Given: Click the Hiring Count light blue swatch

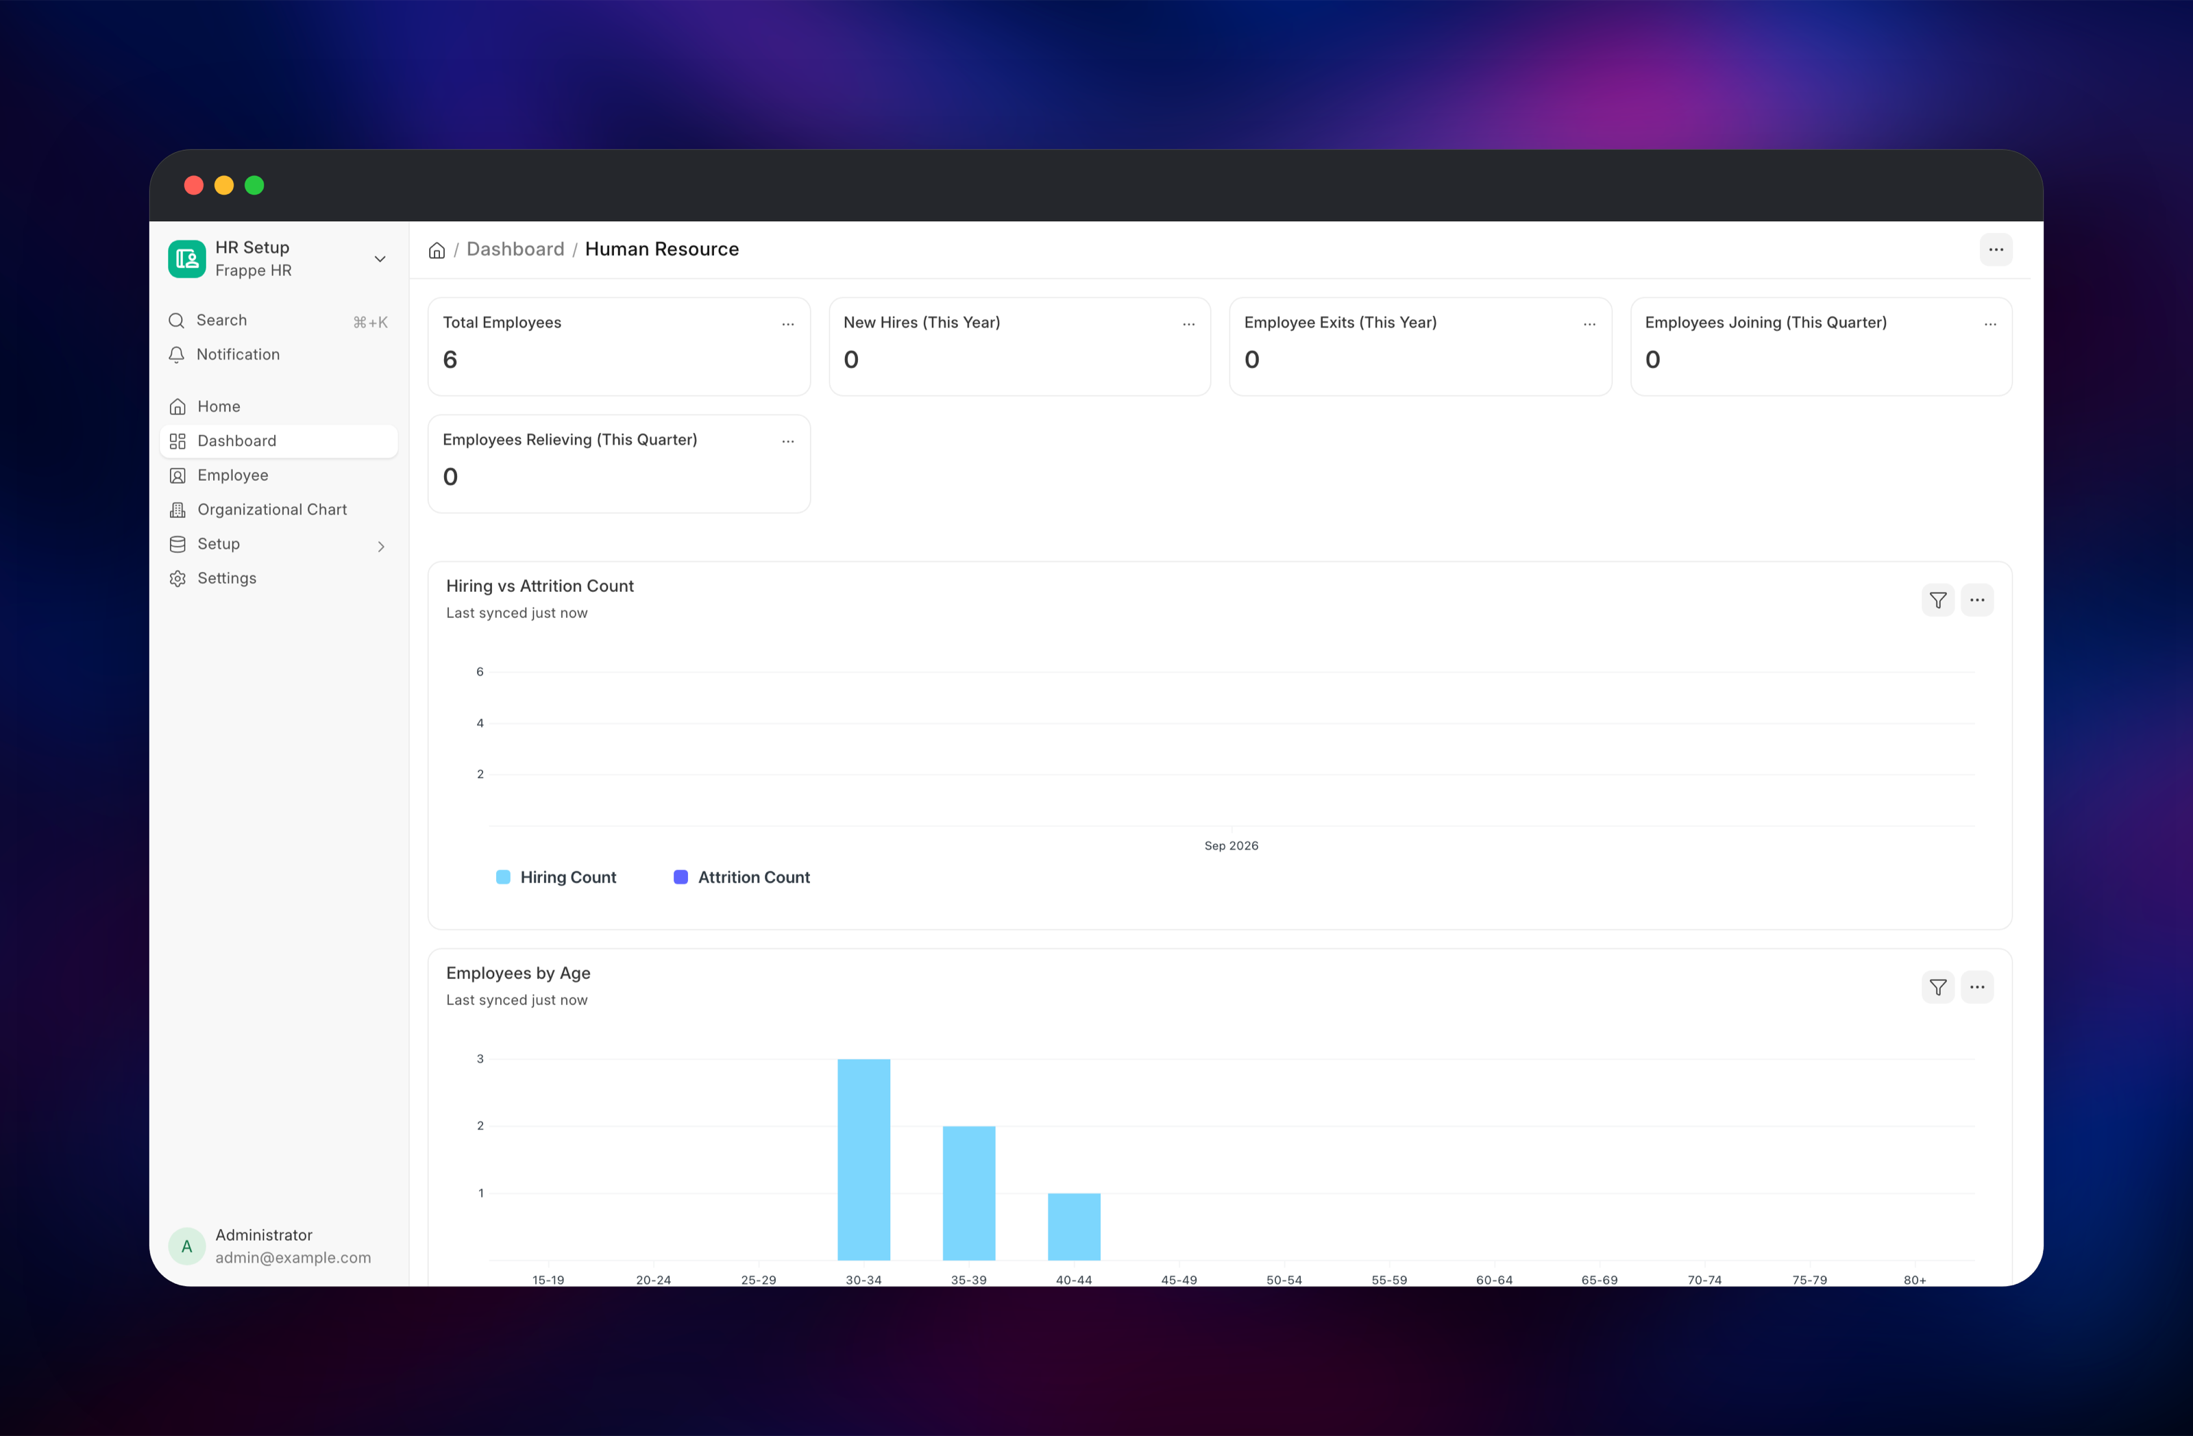Looking at the screenshot, I should coord(503,877).
